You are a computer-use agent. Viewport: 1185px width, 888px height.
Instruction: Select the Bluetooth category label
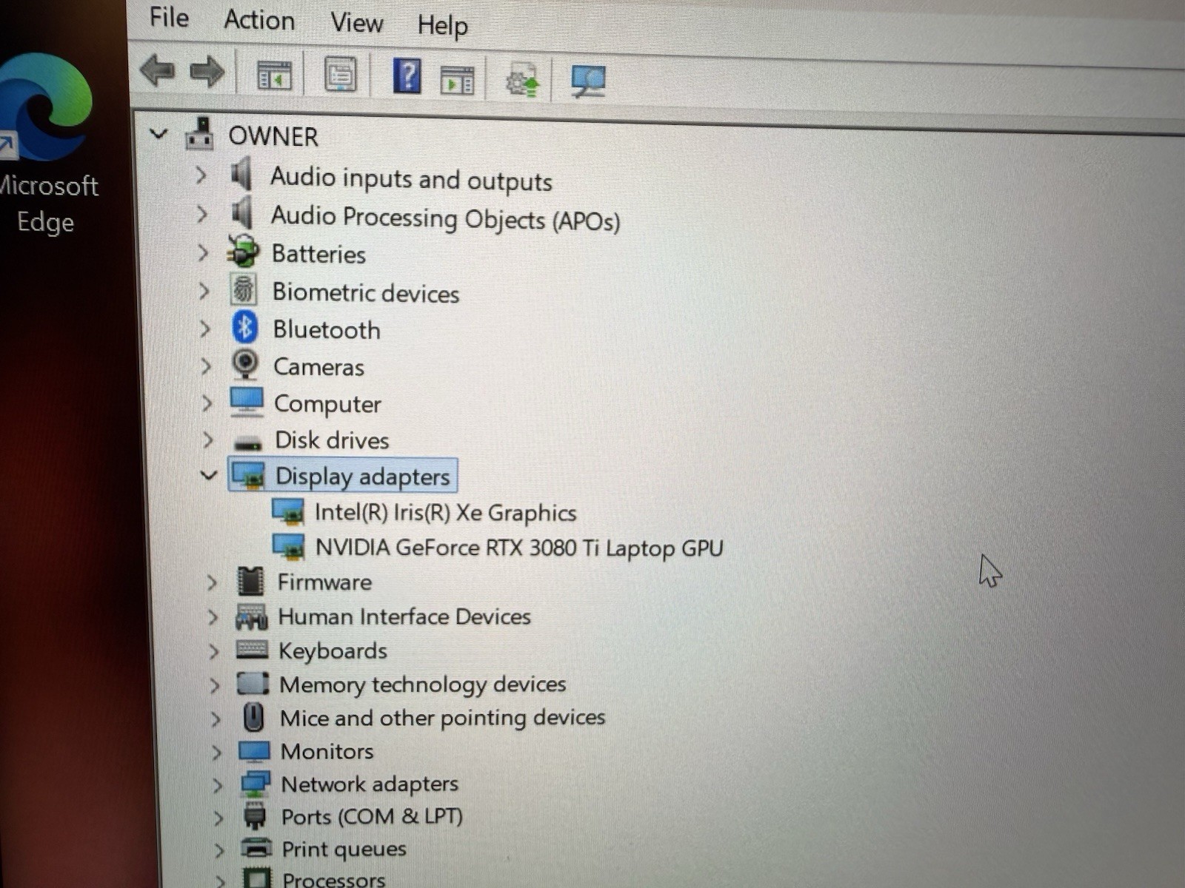(x=327, y=329)
